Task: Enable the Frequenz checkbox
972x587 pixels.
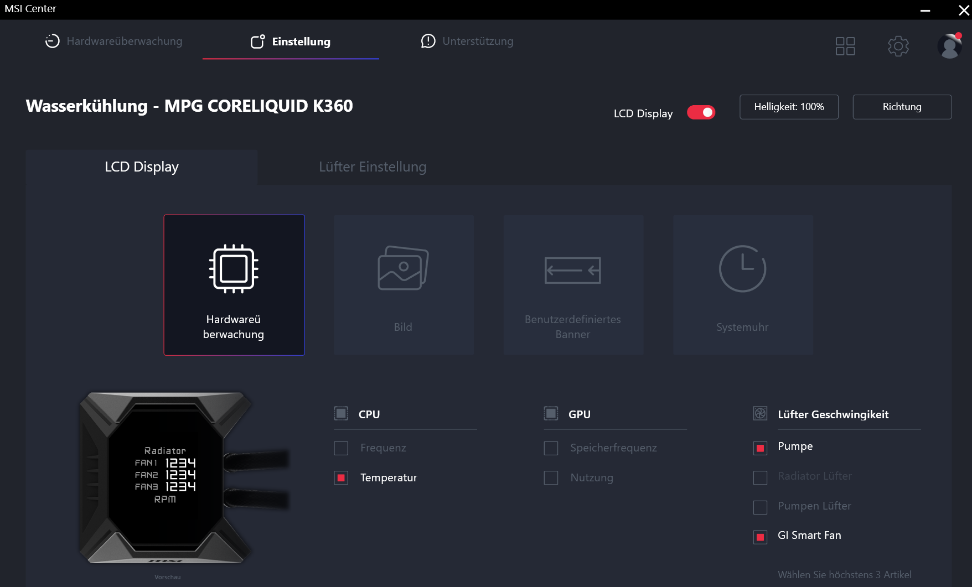Action: [341, 448]
